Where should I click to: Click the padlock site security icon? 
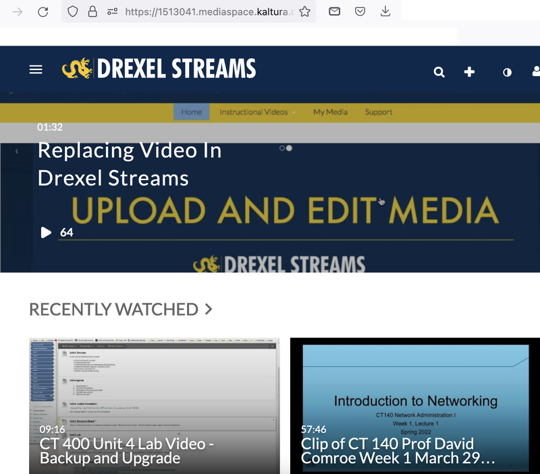[x=92, y=11]
